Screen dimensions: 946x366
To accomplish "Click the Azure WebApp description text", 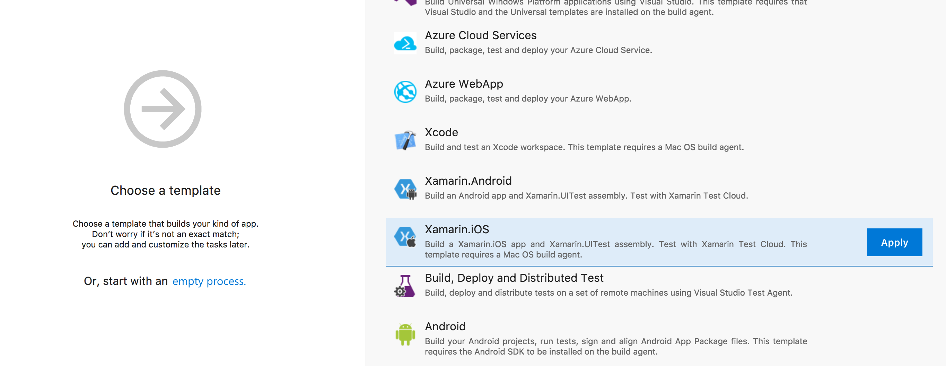I will (528, 98).
